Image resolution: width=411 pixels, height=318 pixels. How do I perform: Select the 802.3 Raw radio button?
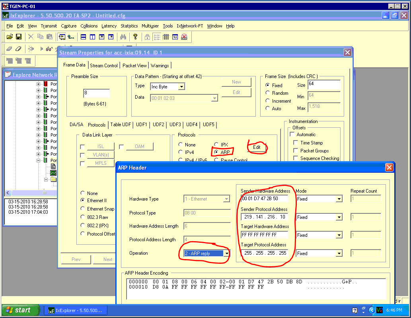(x=82, y=217)
